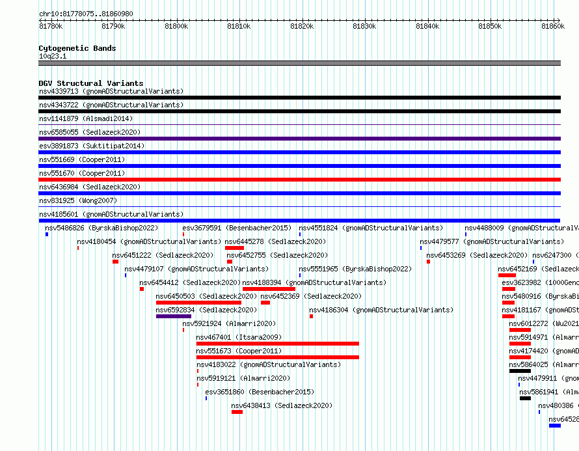Viewport: 579px width, 451px height.
Task: Open the nsv5914971 variant label
Action: pyautogui.click(x=544, y=337)
